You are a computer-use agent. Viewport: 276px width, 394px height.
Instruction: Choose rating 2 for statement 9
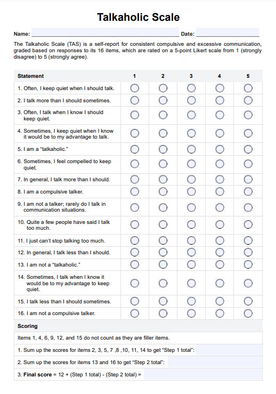[163, 207]
